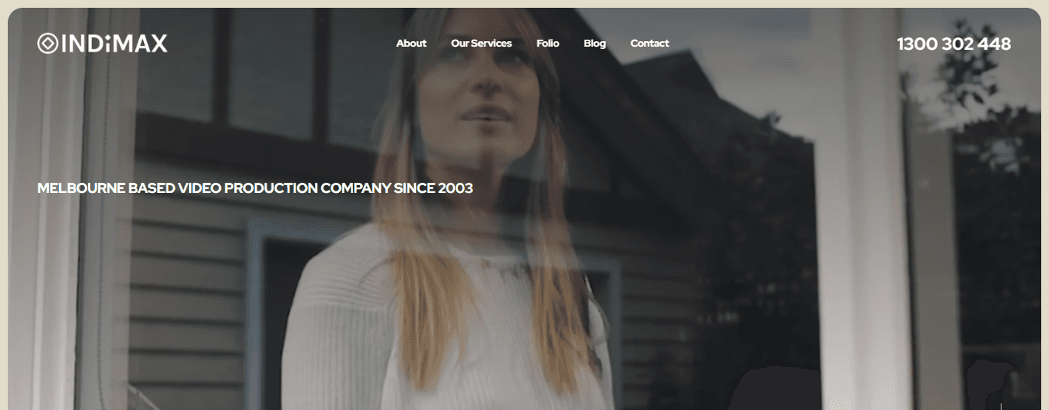
Task: Visit the Blog section
Action: coord(595,43)
